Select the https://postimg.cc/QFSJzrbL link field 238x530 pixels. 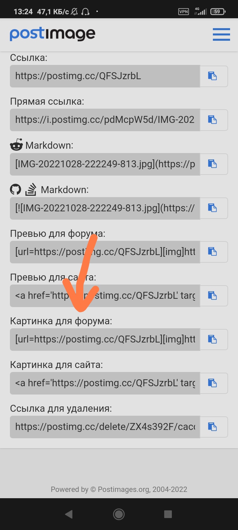click(x=105, y=76)
